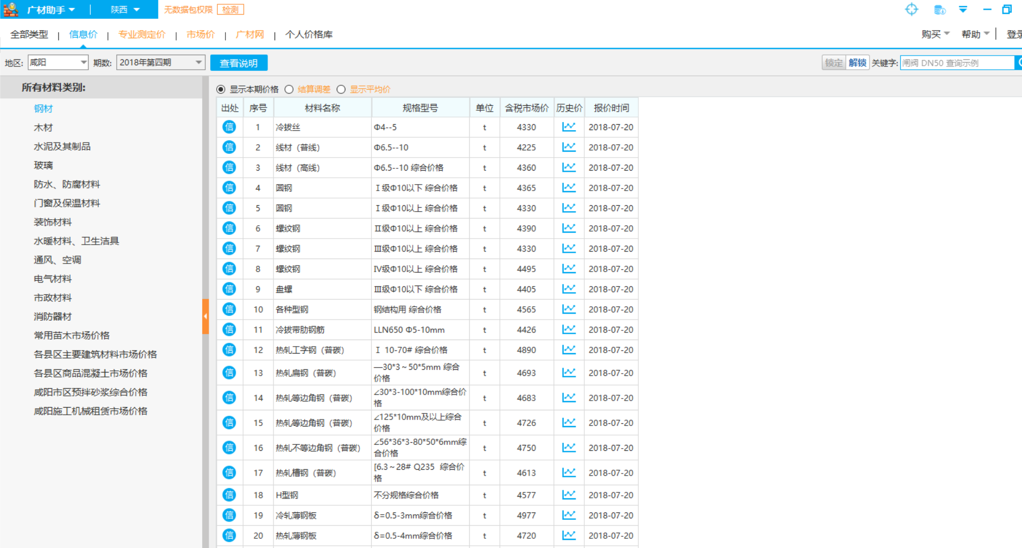
Task: Show price history chart in row 6
Action: click(569, 228)
